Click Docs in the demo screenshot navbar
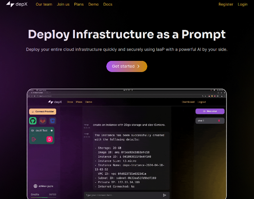254x199 pixels. click(70, 102)
